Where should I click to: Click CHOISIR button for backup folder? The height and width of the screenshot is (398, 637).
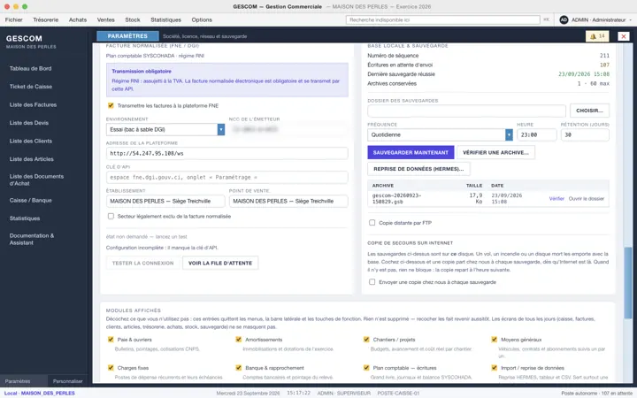tap(589, 111)
